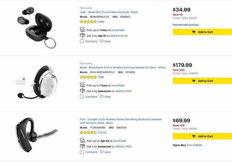Click the star rating of JLab JBuds Mini
232x162 pixels.
click(88, 22)
